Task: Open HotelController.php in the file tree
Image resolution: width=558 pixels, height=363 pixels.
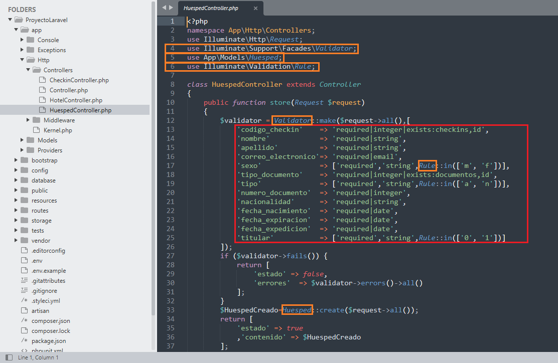Action: [x=76, y=100]
